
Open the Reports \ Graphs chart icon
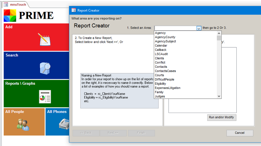click(x=45, y=96)
